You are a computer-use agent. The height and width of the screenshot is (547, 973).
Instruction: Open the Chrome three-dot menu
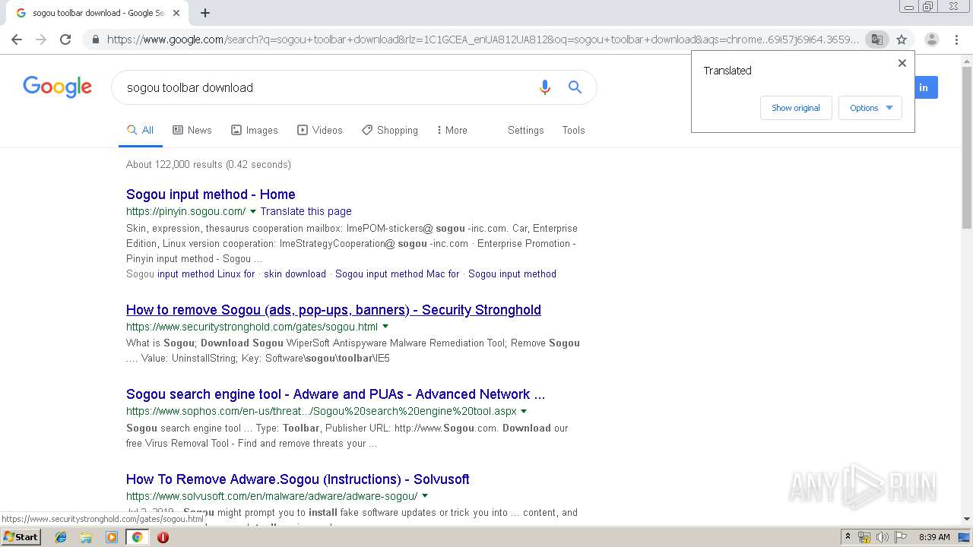[x=956, y=40]
